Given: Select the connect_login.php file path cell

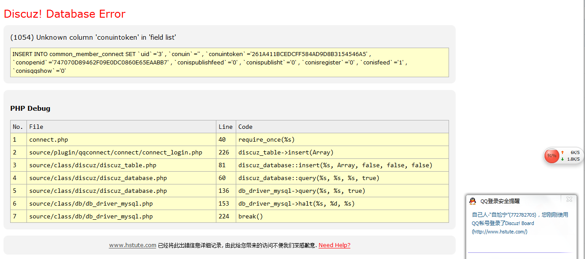Looking at the screenshot, I should coord(116,152).
